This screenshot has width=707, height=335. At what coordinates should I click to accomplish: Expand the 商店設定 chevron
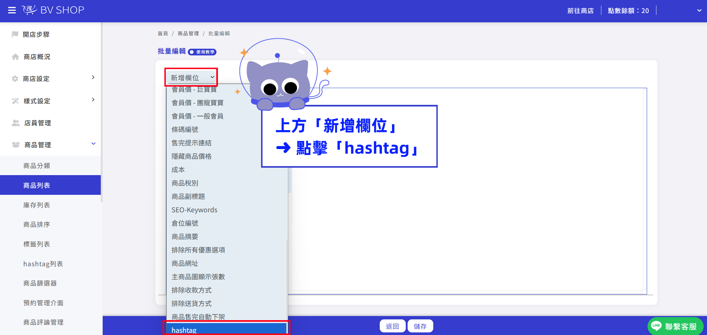(93, 77)
